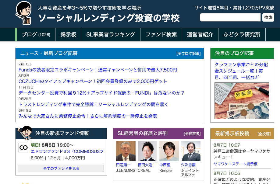Open the ブログ (1026) menu item
280x184 pixels.
pyautogui.click(x=36, y=34)
